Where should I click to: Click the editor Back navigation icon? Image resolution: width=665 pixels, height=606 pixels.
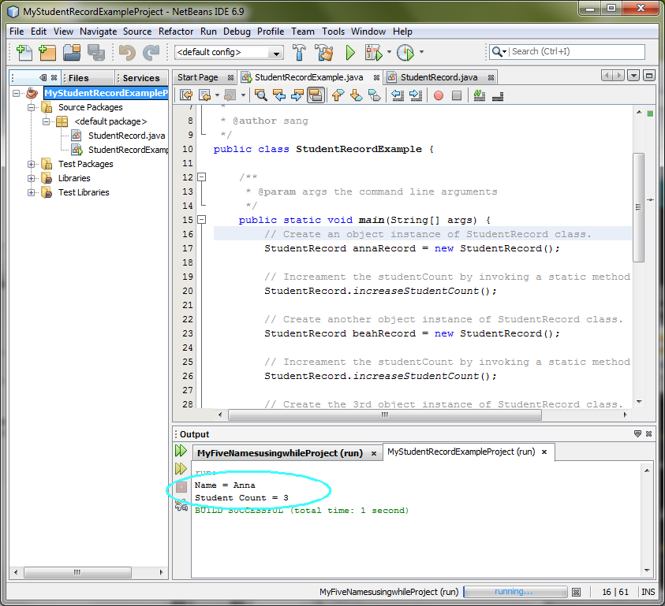click(x=205, y=95)
